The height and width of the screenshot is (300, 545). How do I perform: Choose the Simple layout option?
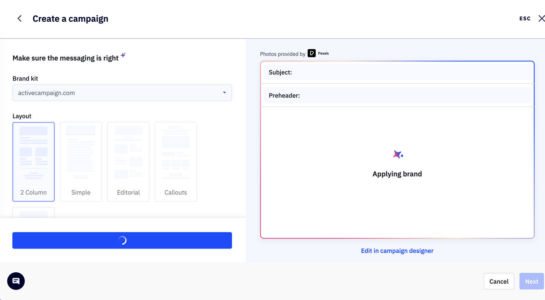pyautogui.click(x=81, y=162)
